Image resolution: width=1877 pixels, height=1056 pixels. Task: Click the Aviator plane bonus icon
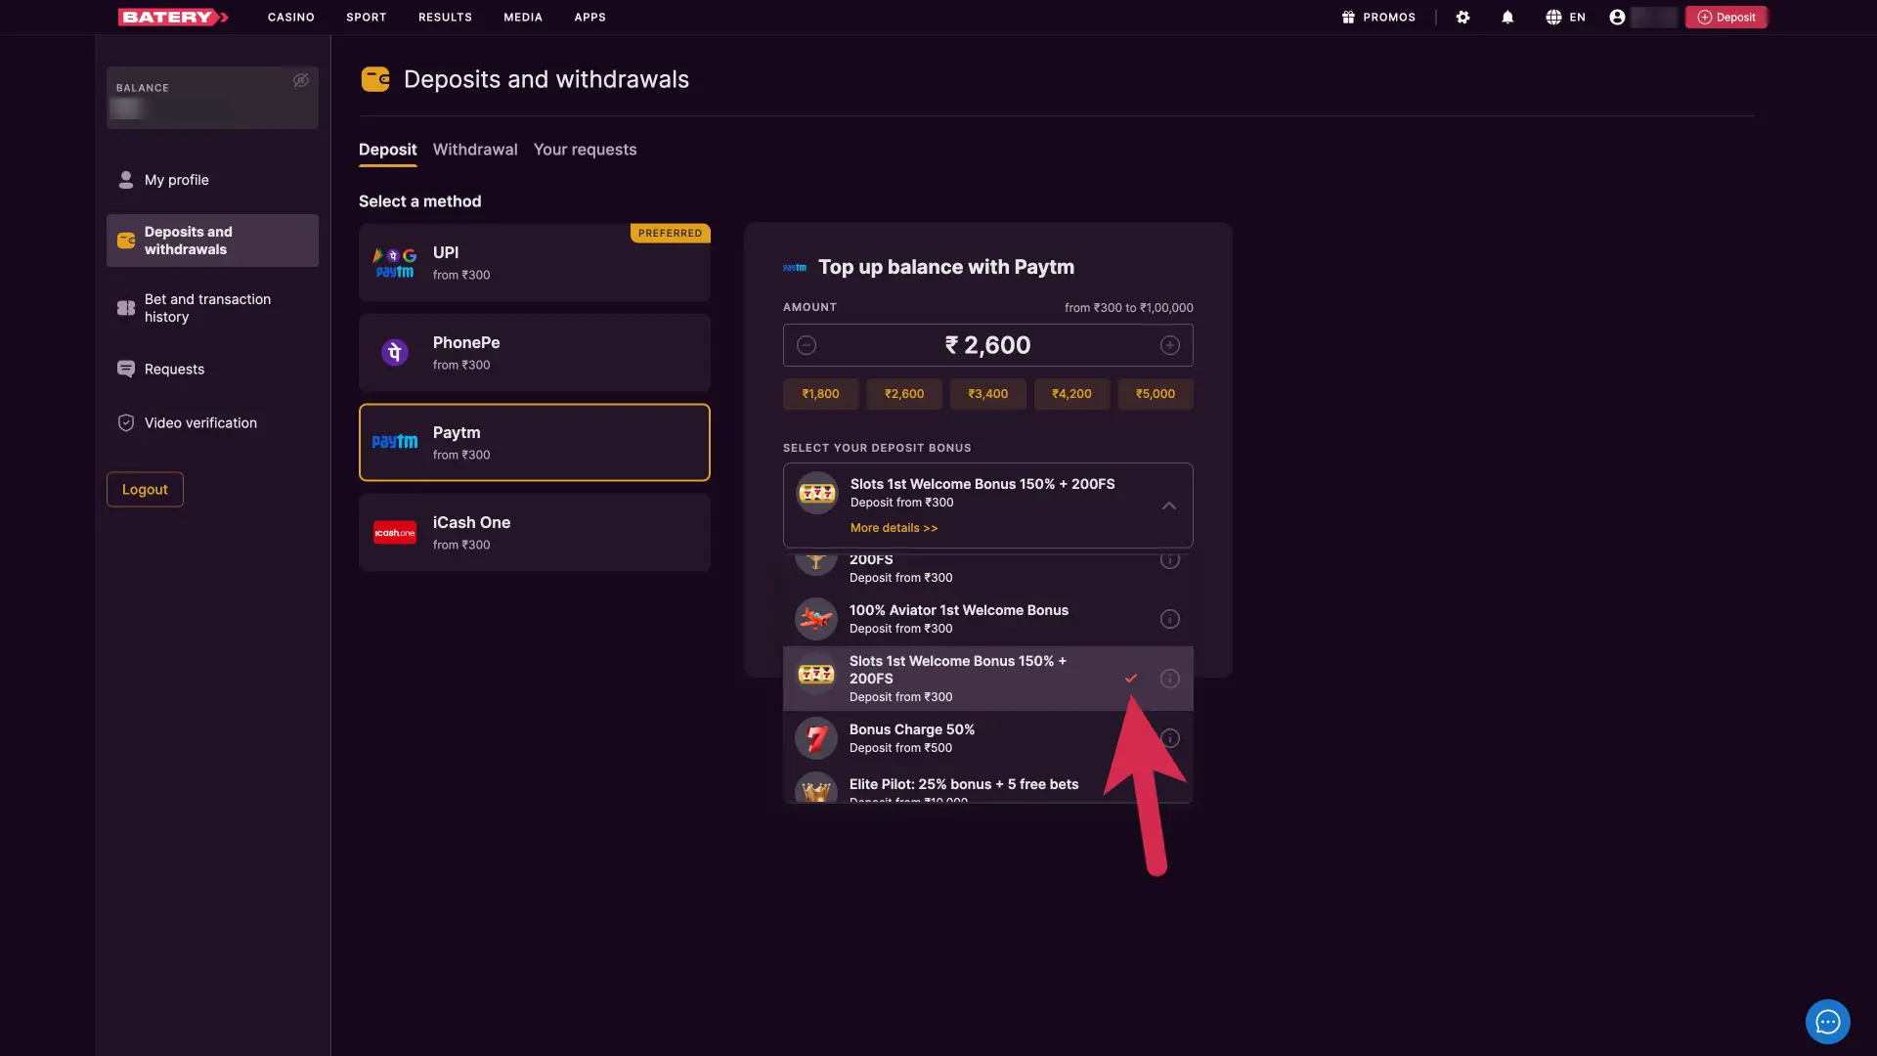(x=816, y=619)
